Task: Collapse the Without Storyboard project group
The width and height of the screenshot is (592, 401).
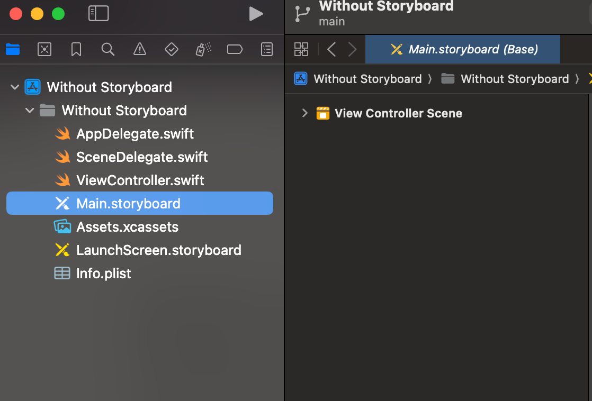Action: click(x=14, y=87)
